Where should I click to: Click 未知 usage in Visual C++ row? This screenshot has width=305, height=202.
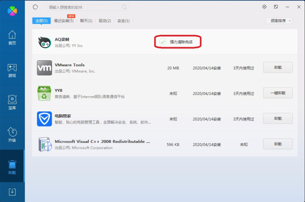click(x=243, y=145)
